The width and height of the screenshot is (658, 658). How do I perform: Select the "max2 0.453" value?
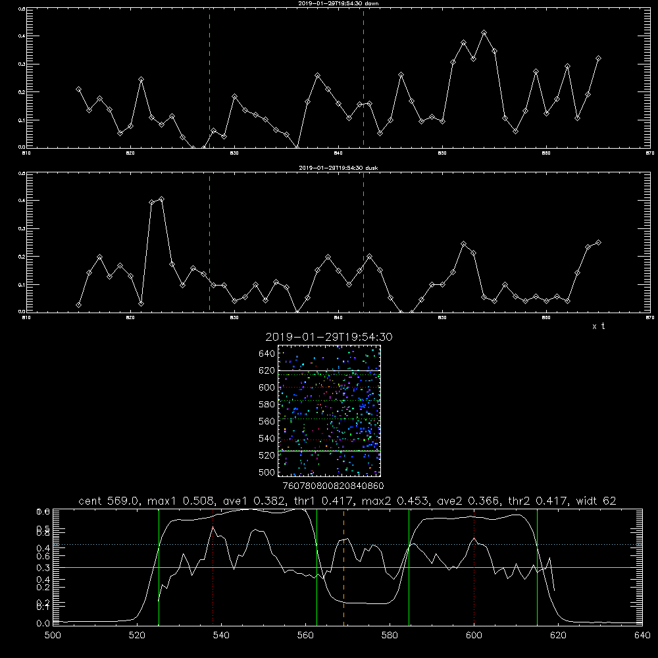tap(395, 501)
